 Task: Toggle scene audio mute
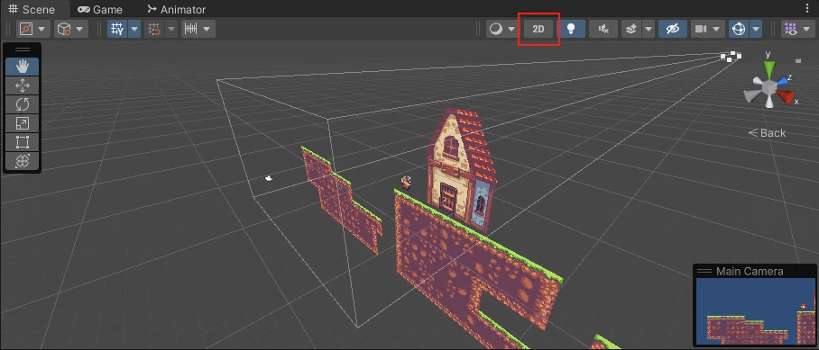pos(603,29)
